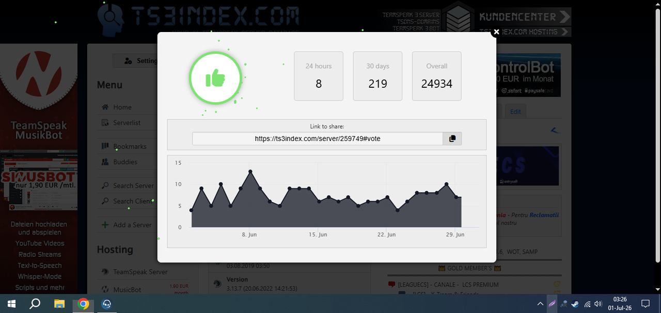The width and height of the screenshot is (661, 313).
Task: Open the volume speaker tray icon
Action: (x=599, y=304)
